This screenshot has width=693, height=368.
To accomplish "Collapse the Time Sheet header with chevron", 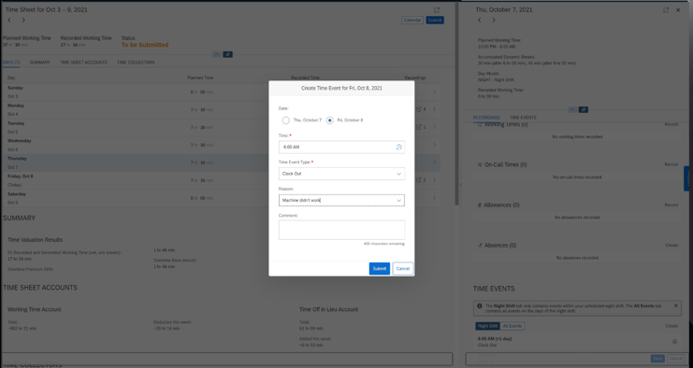I will coord(217,55).
